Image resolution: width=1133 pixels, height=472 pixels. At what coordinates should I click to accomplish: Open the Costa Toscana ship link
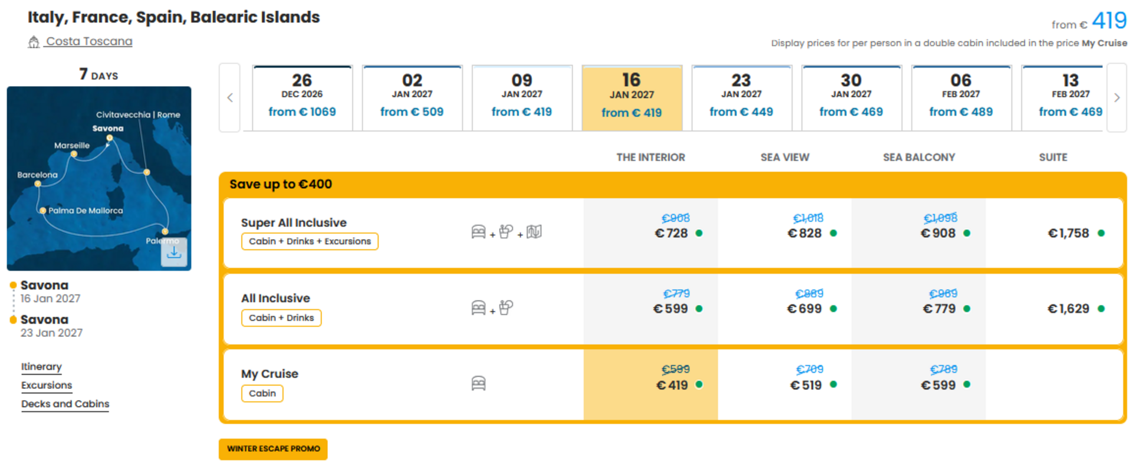point(89,41)
